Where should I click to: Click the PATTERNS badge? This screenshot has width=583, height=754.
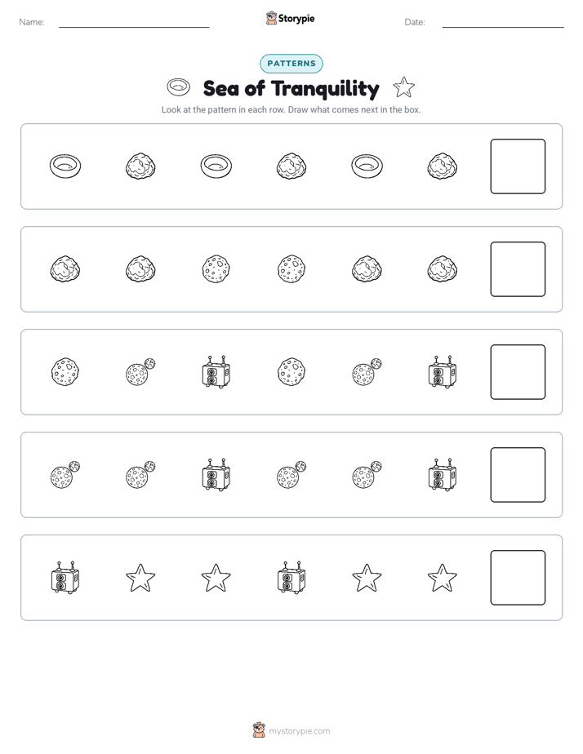coord(291,64)
